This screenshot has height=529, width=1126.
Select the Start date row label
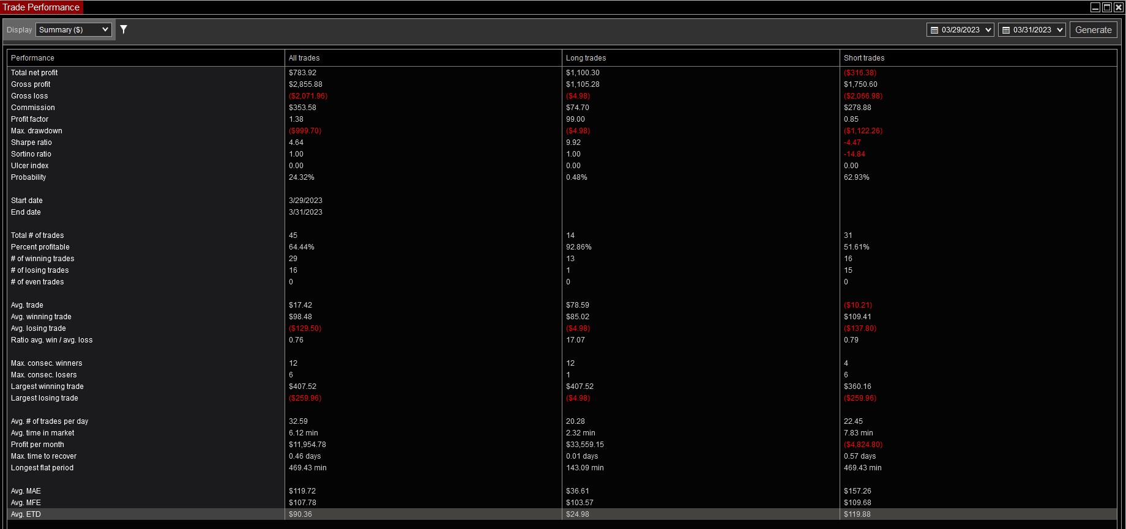click(27, 201)
